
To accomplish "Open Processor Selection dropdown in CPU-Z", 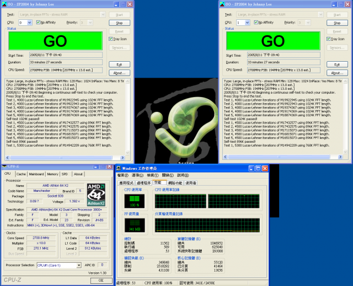I will pyautogui.click(x=79, y=265).
